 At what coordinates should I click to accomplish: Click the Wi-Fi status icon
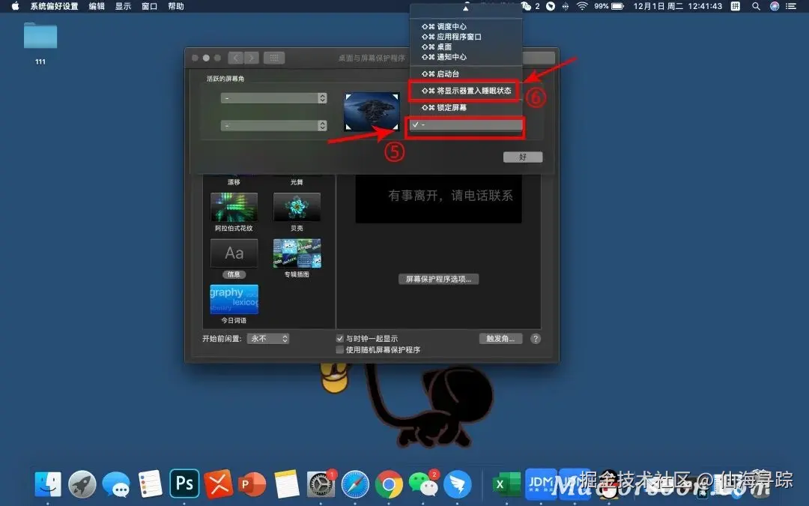coord(582,6)
